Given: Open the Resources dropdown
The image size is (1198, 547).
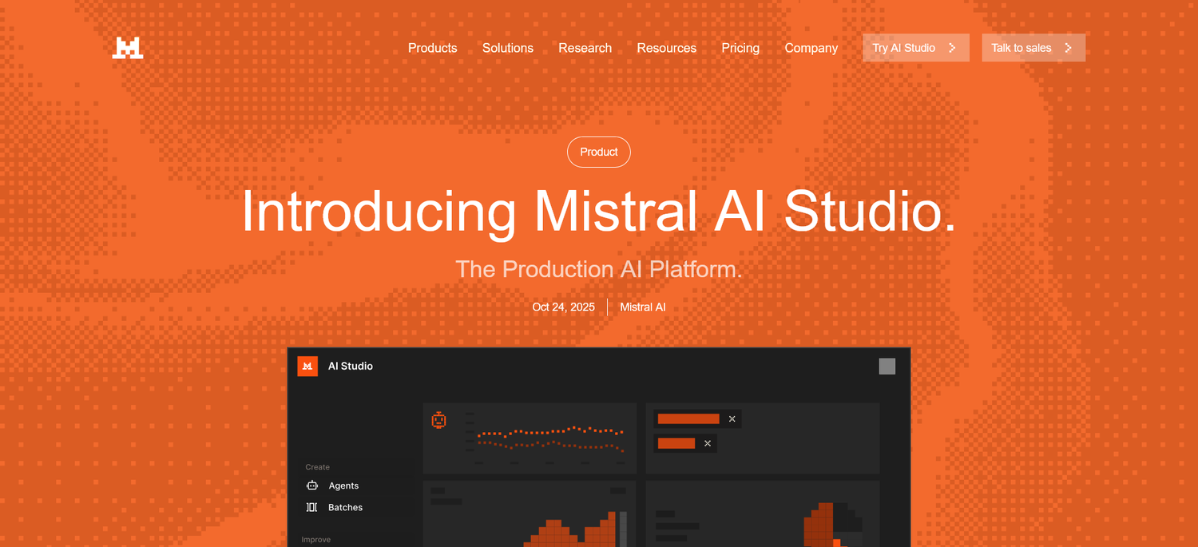Looking at the screenshot, I should 666,48.
